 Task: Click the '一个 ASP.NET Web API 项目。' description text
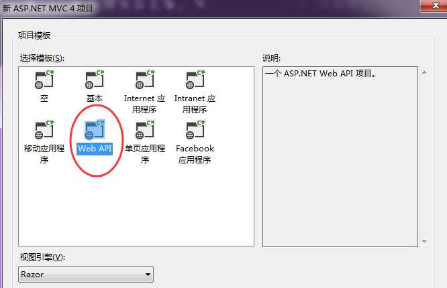320,74
